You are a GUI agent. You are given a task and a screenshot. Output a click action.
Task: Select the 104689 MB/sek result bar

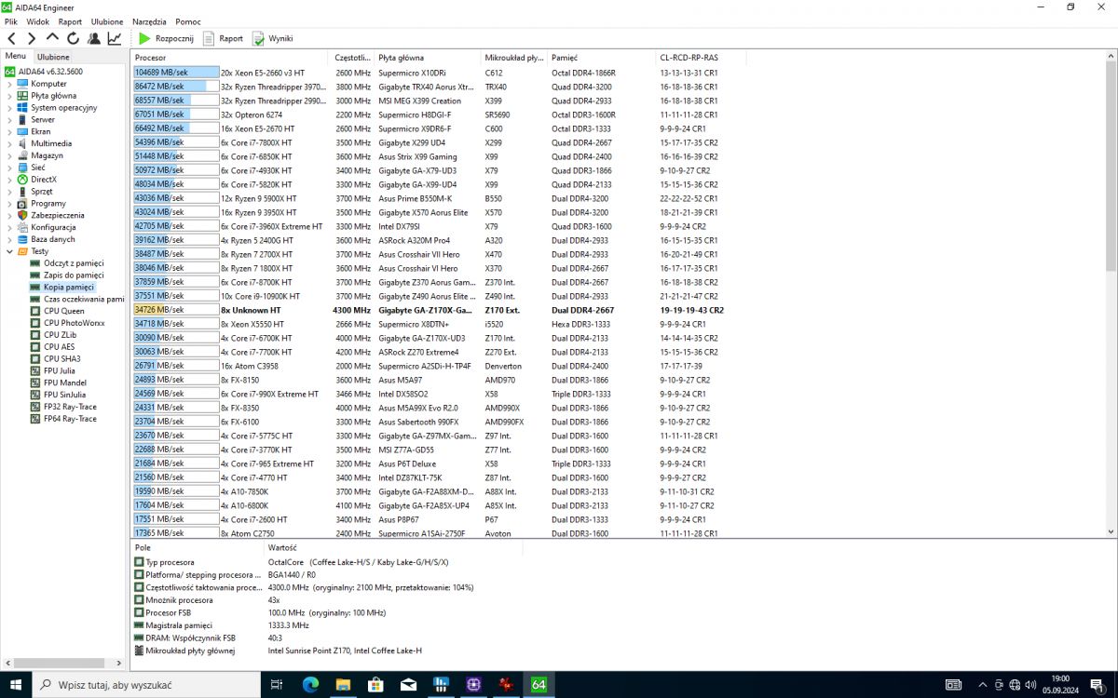(x=175, y=73)
